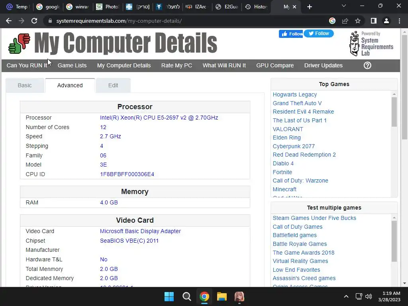Open Grand Theft Auto V link

tap(297, 103)
